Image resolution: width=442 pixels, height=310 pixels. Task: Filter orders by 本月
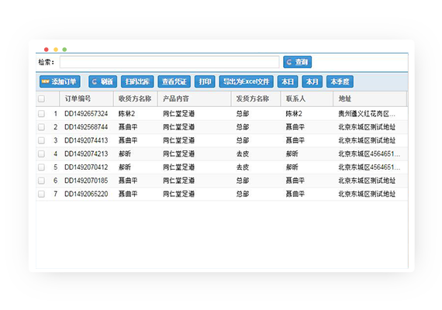[312, 81]
